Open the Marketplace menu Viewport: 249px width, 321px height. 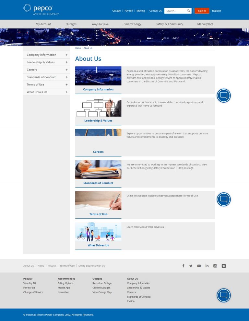205,24
